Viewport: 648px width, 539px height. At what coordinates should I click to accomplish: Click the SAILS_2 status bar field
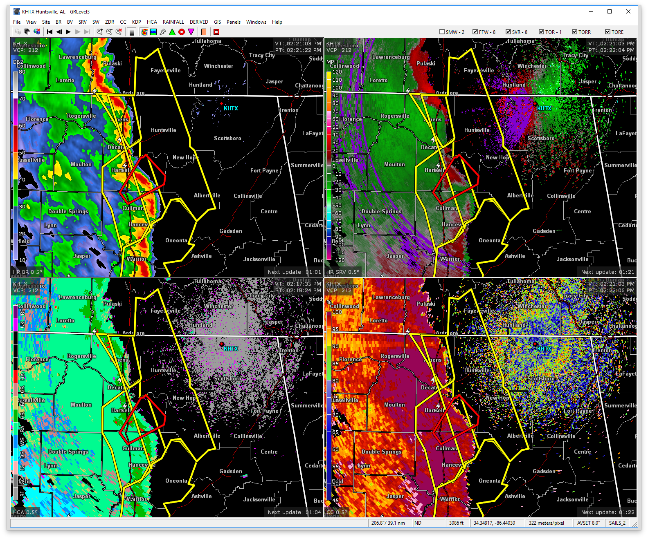(617, 523)
